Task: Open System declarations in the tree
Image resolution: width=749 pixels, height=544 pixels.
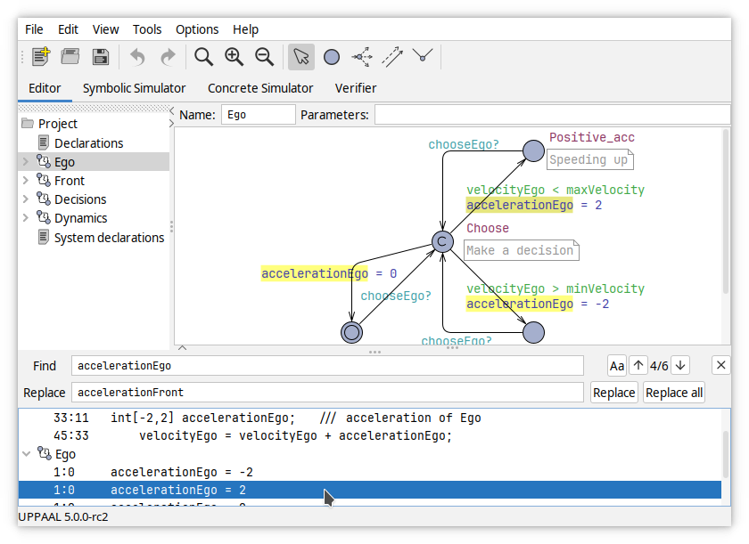Action: pos(109,238)
